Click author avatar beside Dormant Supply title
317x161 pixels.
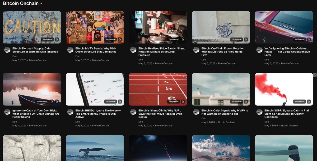pyautogui.click(x=7, y=50)
